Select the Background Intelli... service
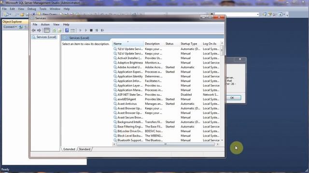The width and height of the screenshot is (309, 173). pyautogui.click(x=167, y=122)
